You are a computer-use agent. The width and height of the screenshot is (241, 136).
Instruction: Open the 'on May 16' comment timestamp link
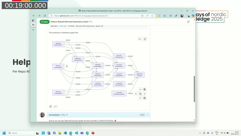coord(64,115)
